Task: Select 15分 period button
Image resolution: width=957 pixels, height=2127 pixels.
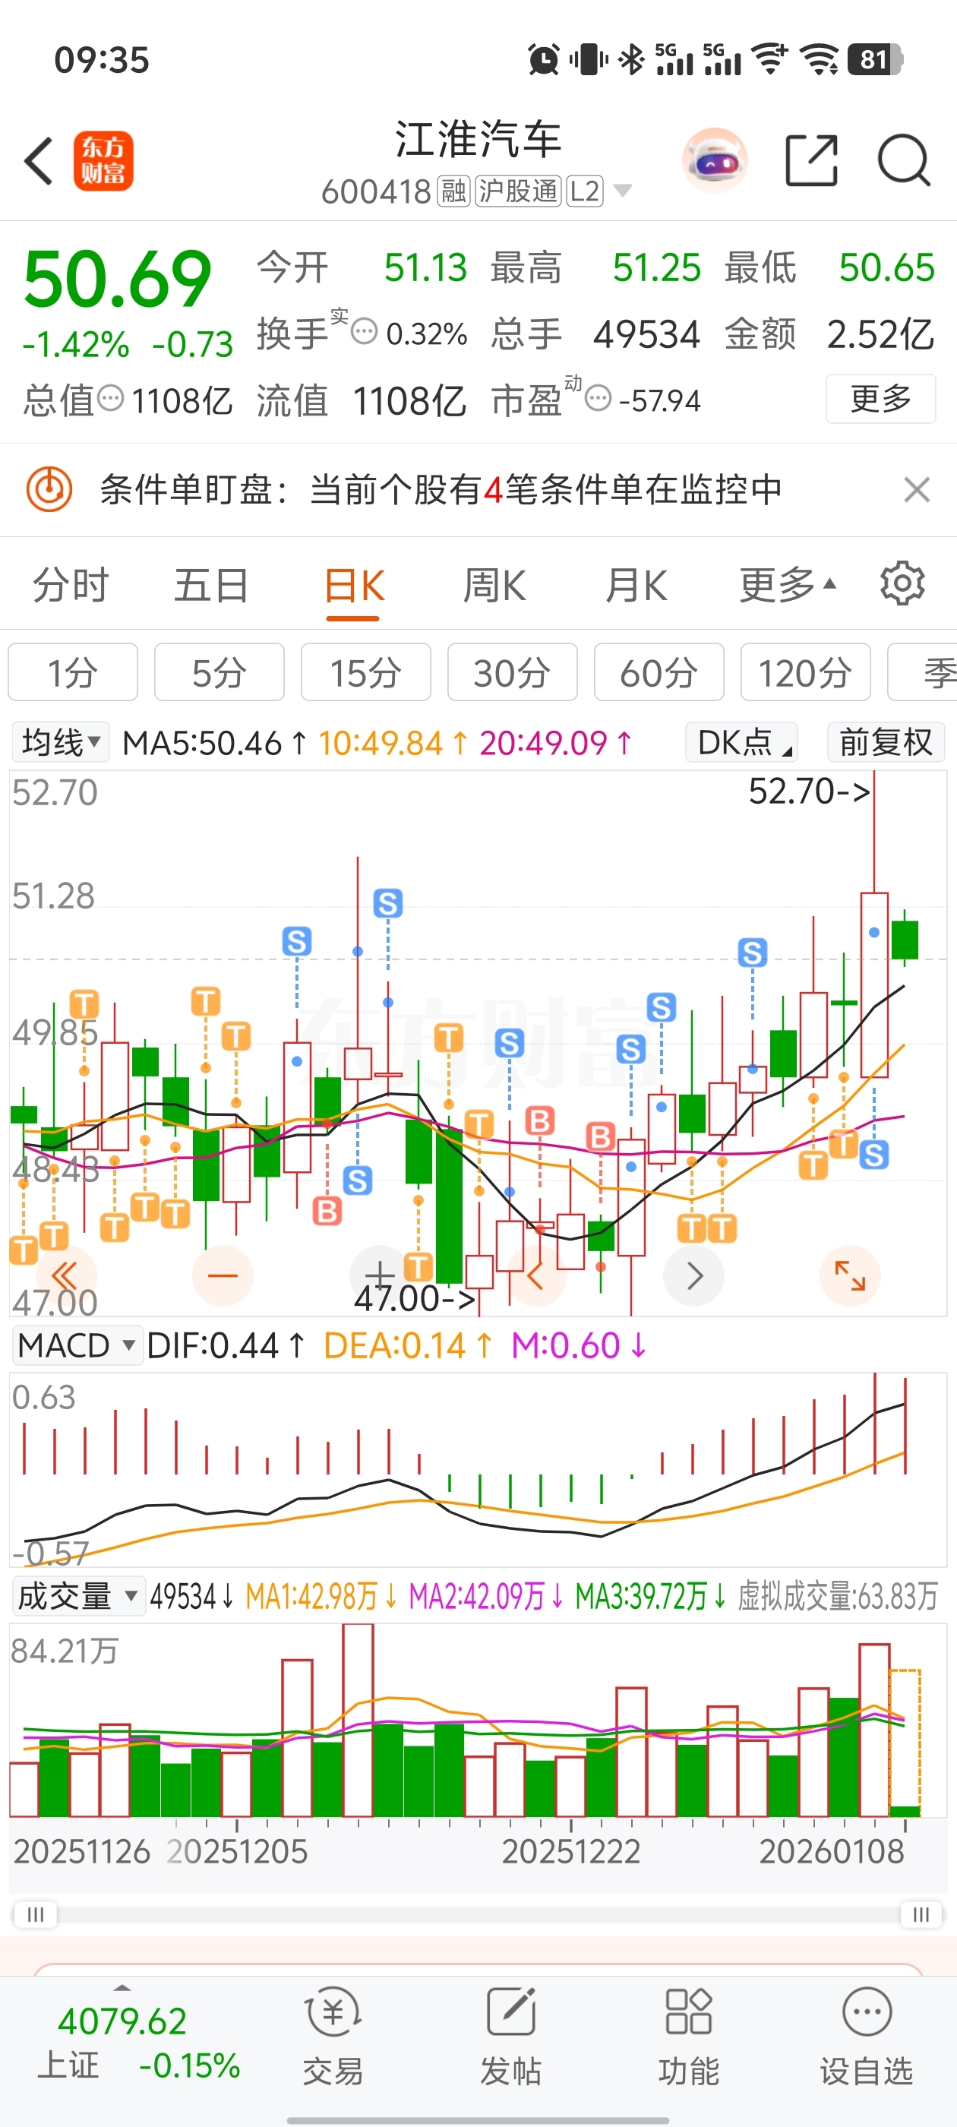Action: click(366, 672)
